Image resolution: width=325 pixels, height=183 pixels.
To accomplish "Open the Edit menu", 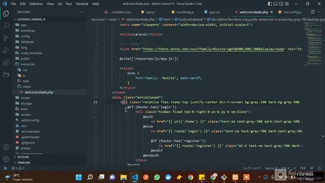I will click(x=22, y=4).
